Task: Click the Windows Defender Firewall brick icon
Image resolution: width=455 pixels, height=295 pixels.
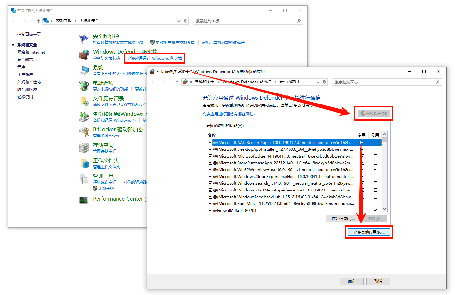Action: click(x=84, y=55)
